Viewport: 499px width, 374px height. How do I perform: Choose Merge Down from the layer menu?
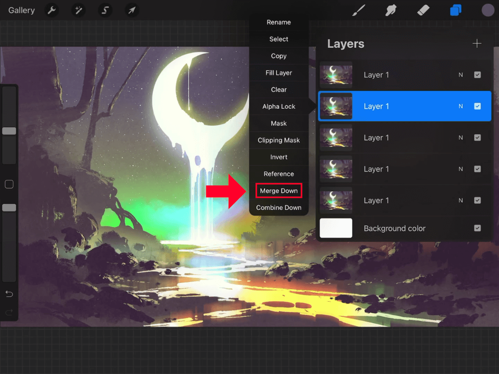coord(279,191)
